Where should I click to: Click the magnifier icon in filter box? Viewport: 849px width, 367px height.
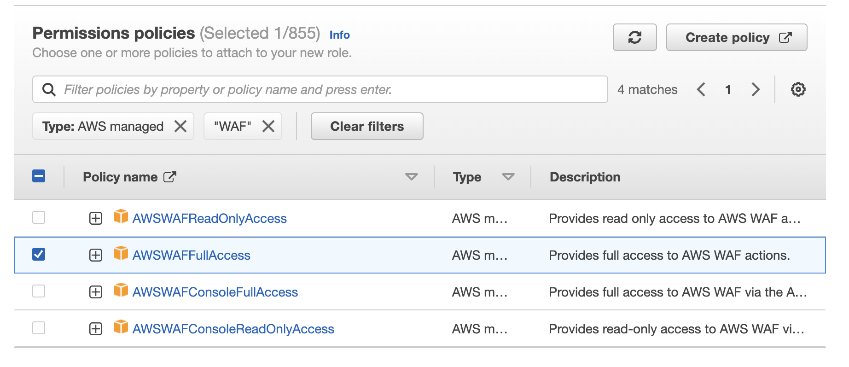pos(49,89)
